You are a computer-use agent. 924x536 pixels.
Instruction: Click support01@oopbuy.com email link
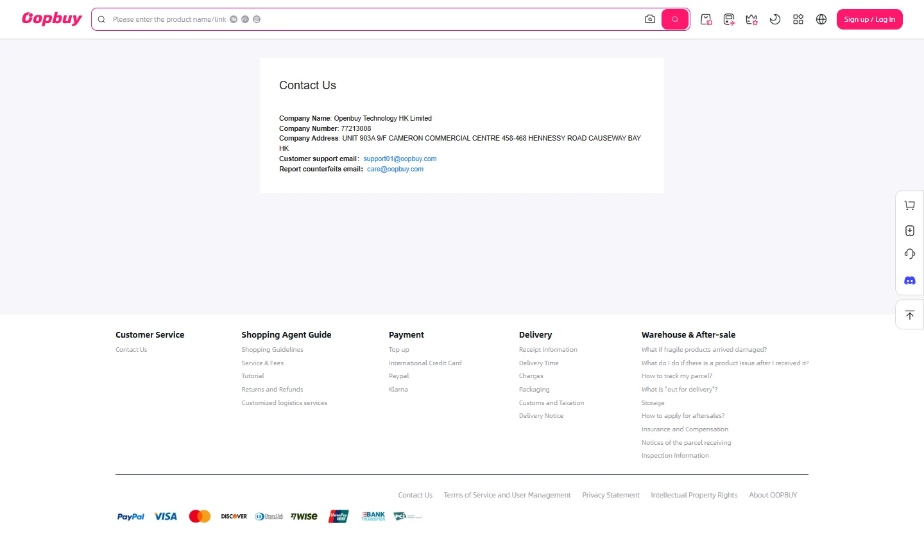tap(400, 159)
